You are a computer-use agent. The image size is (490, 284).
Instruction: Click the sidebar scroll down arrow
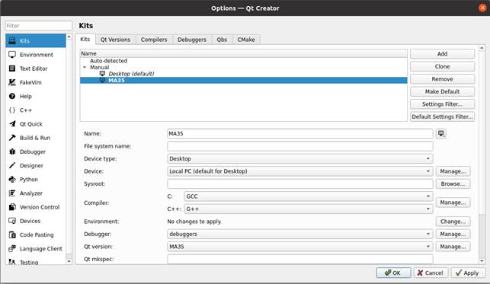click(69, 261)
